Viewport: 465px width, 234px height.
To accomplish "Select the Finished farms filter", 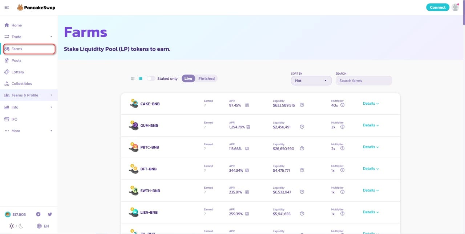I will tap(206, 79).
